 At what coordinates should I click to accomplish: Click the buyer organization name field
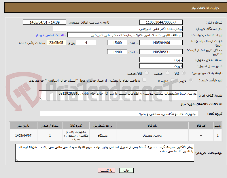click(118, 28)
